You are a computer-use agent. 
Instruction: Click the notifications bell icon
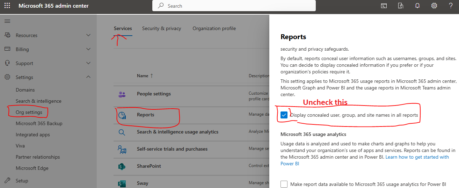(x=417, y=6)
